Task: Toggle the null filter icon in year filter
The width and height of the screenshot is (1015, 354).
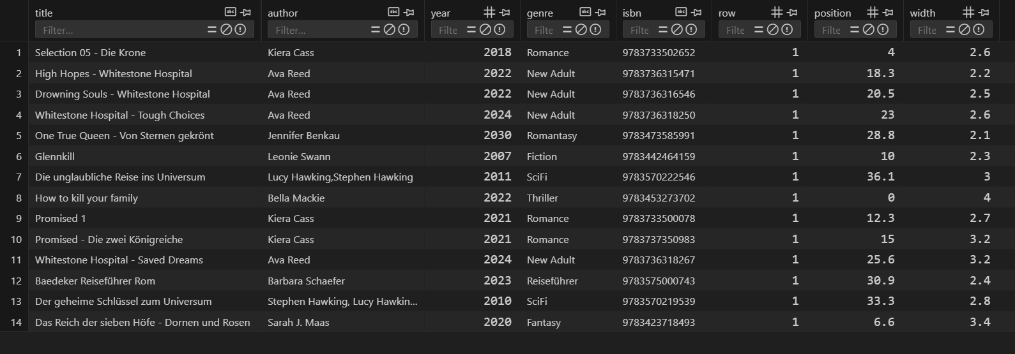Action: click(485, 29)
